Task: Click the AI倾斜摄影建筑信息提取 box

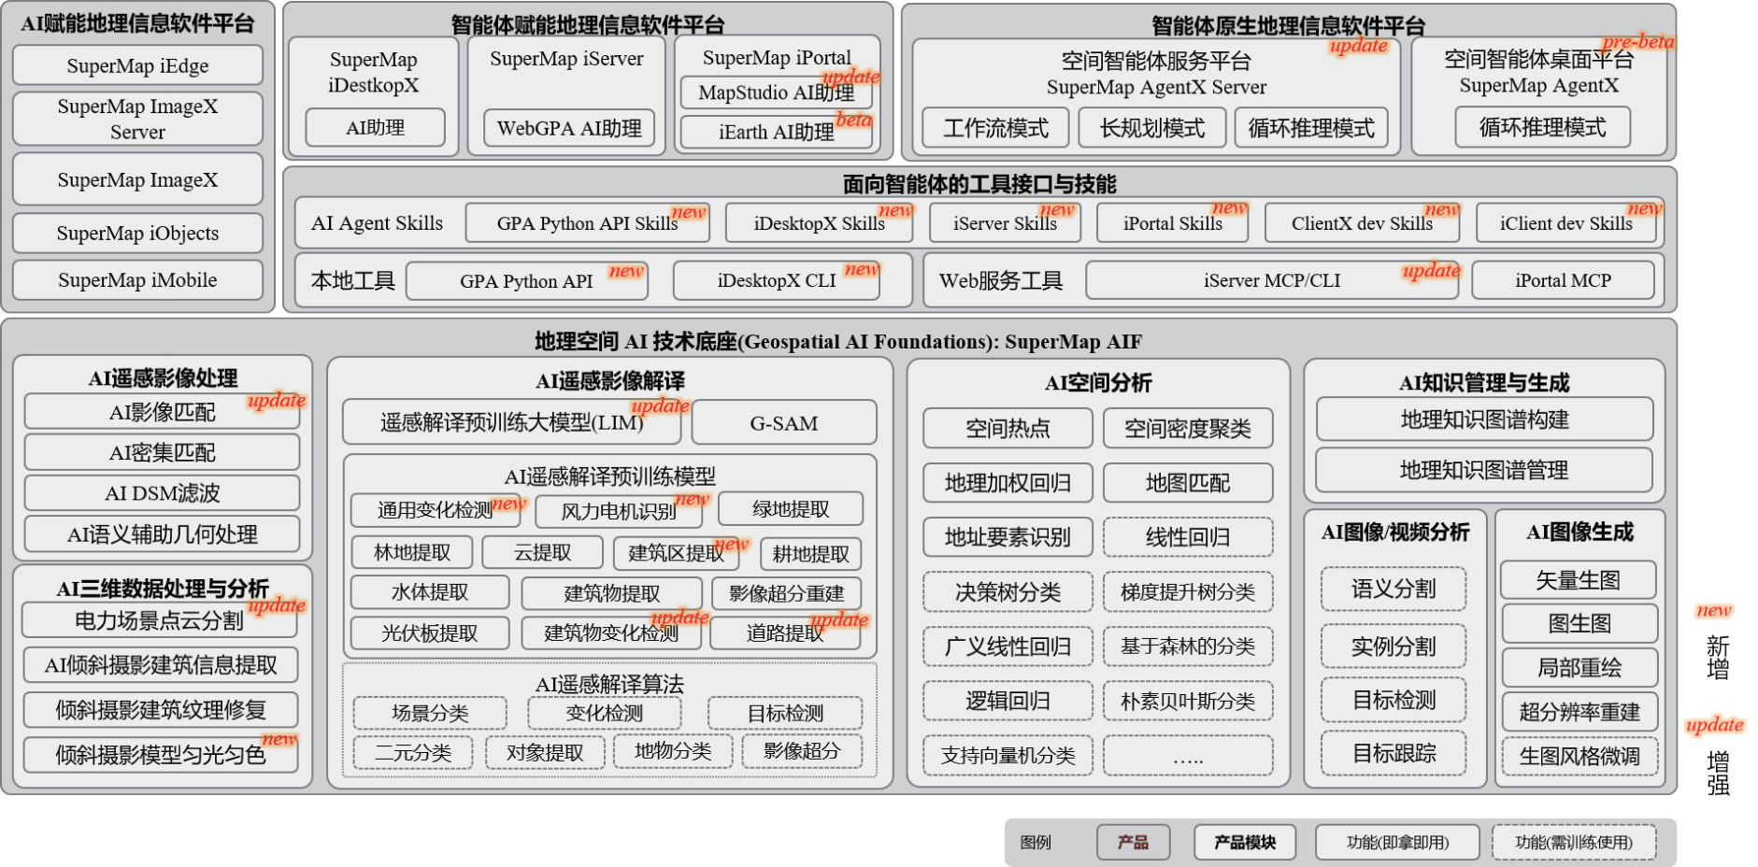Action: [160, 665]
